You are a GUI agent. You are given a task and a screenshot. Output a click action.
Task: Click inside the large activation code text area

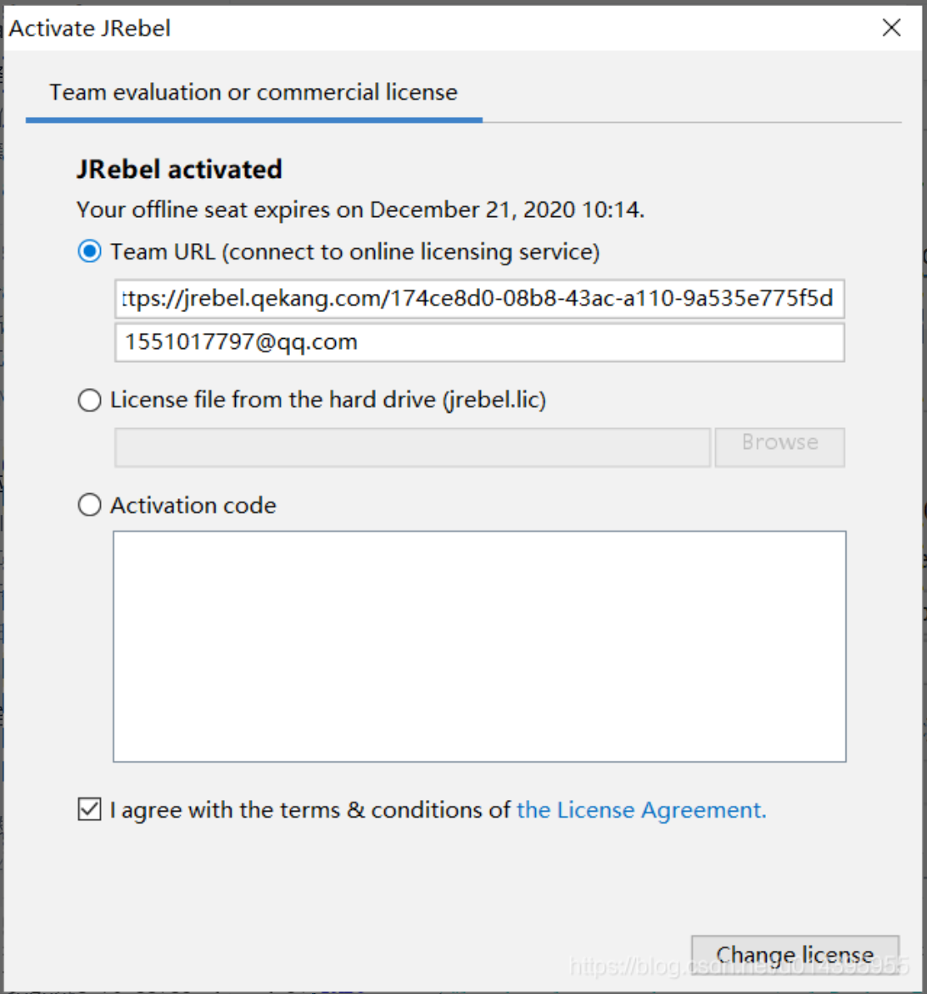point(479,646)
